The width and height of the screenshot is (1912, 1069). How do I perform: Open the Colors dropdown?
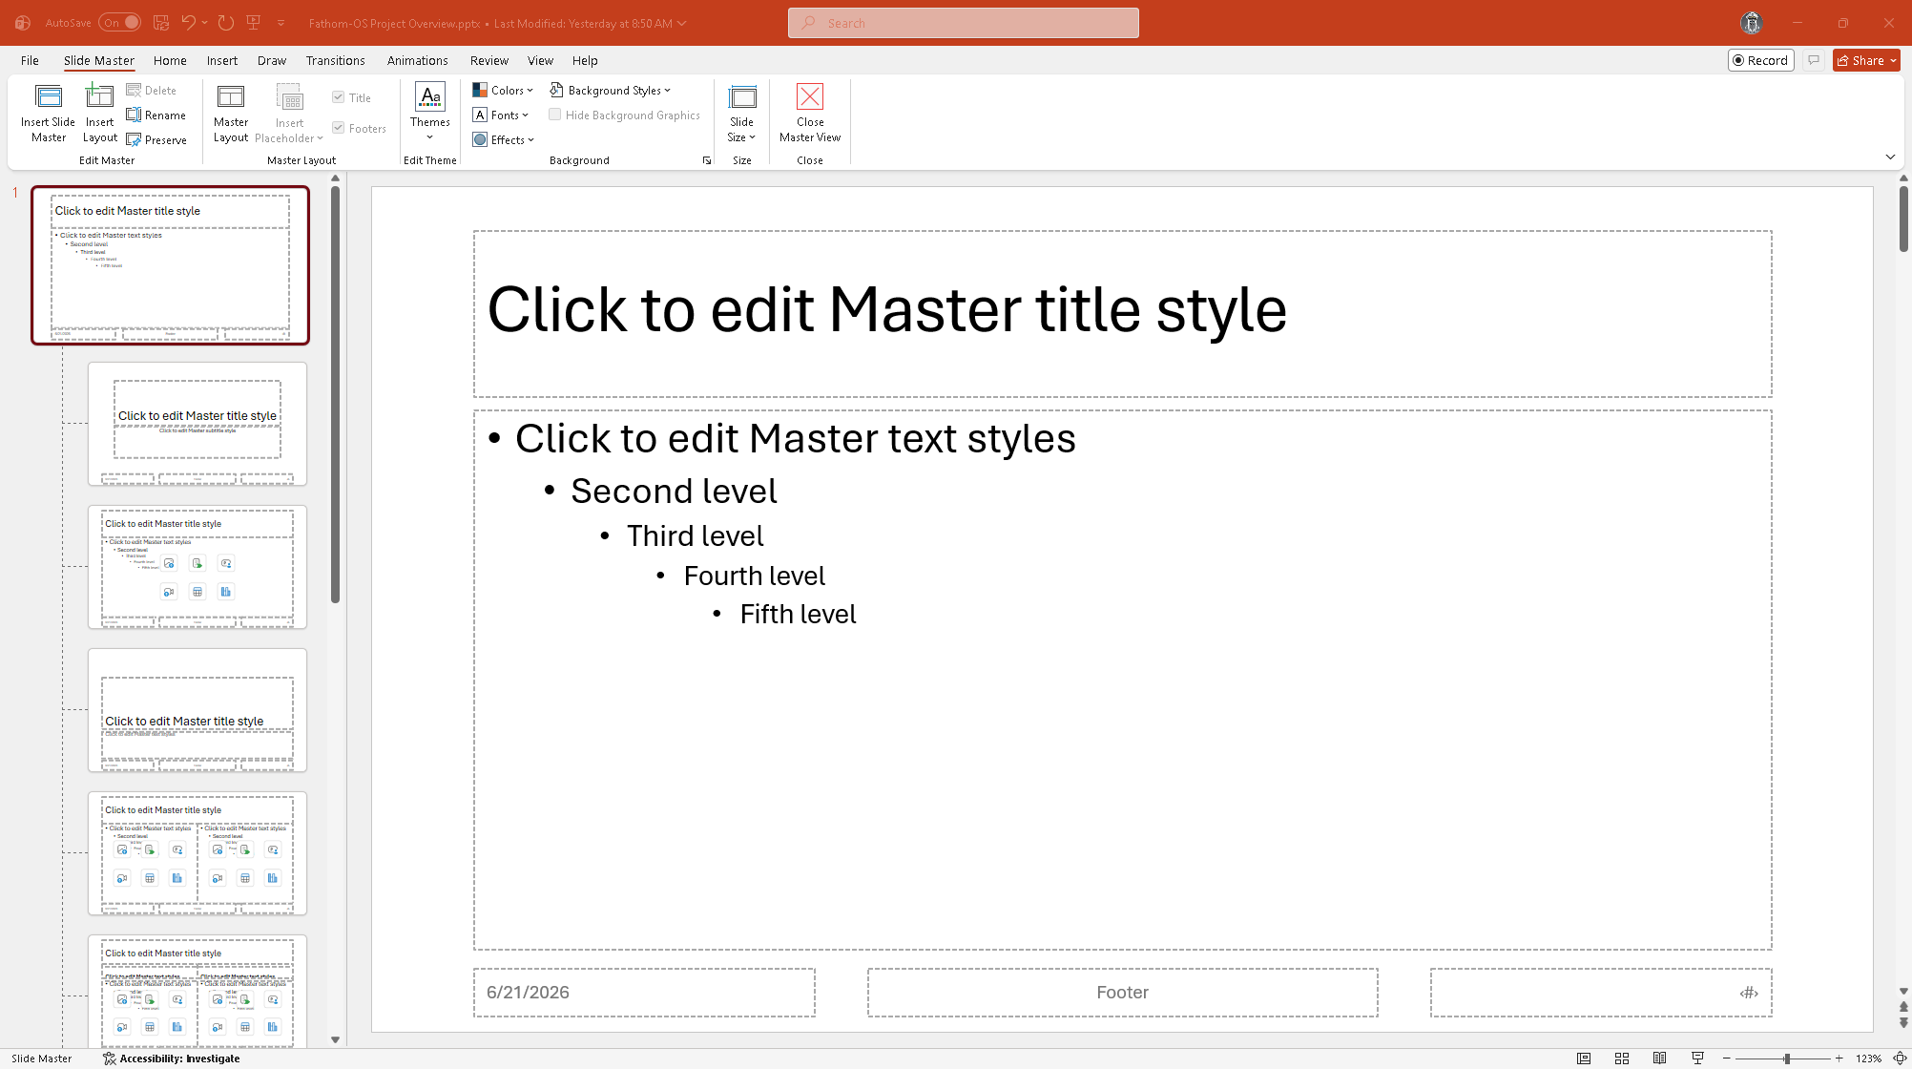coord(503,90)
